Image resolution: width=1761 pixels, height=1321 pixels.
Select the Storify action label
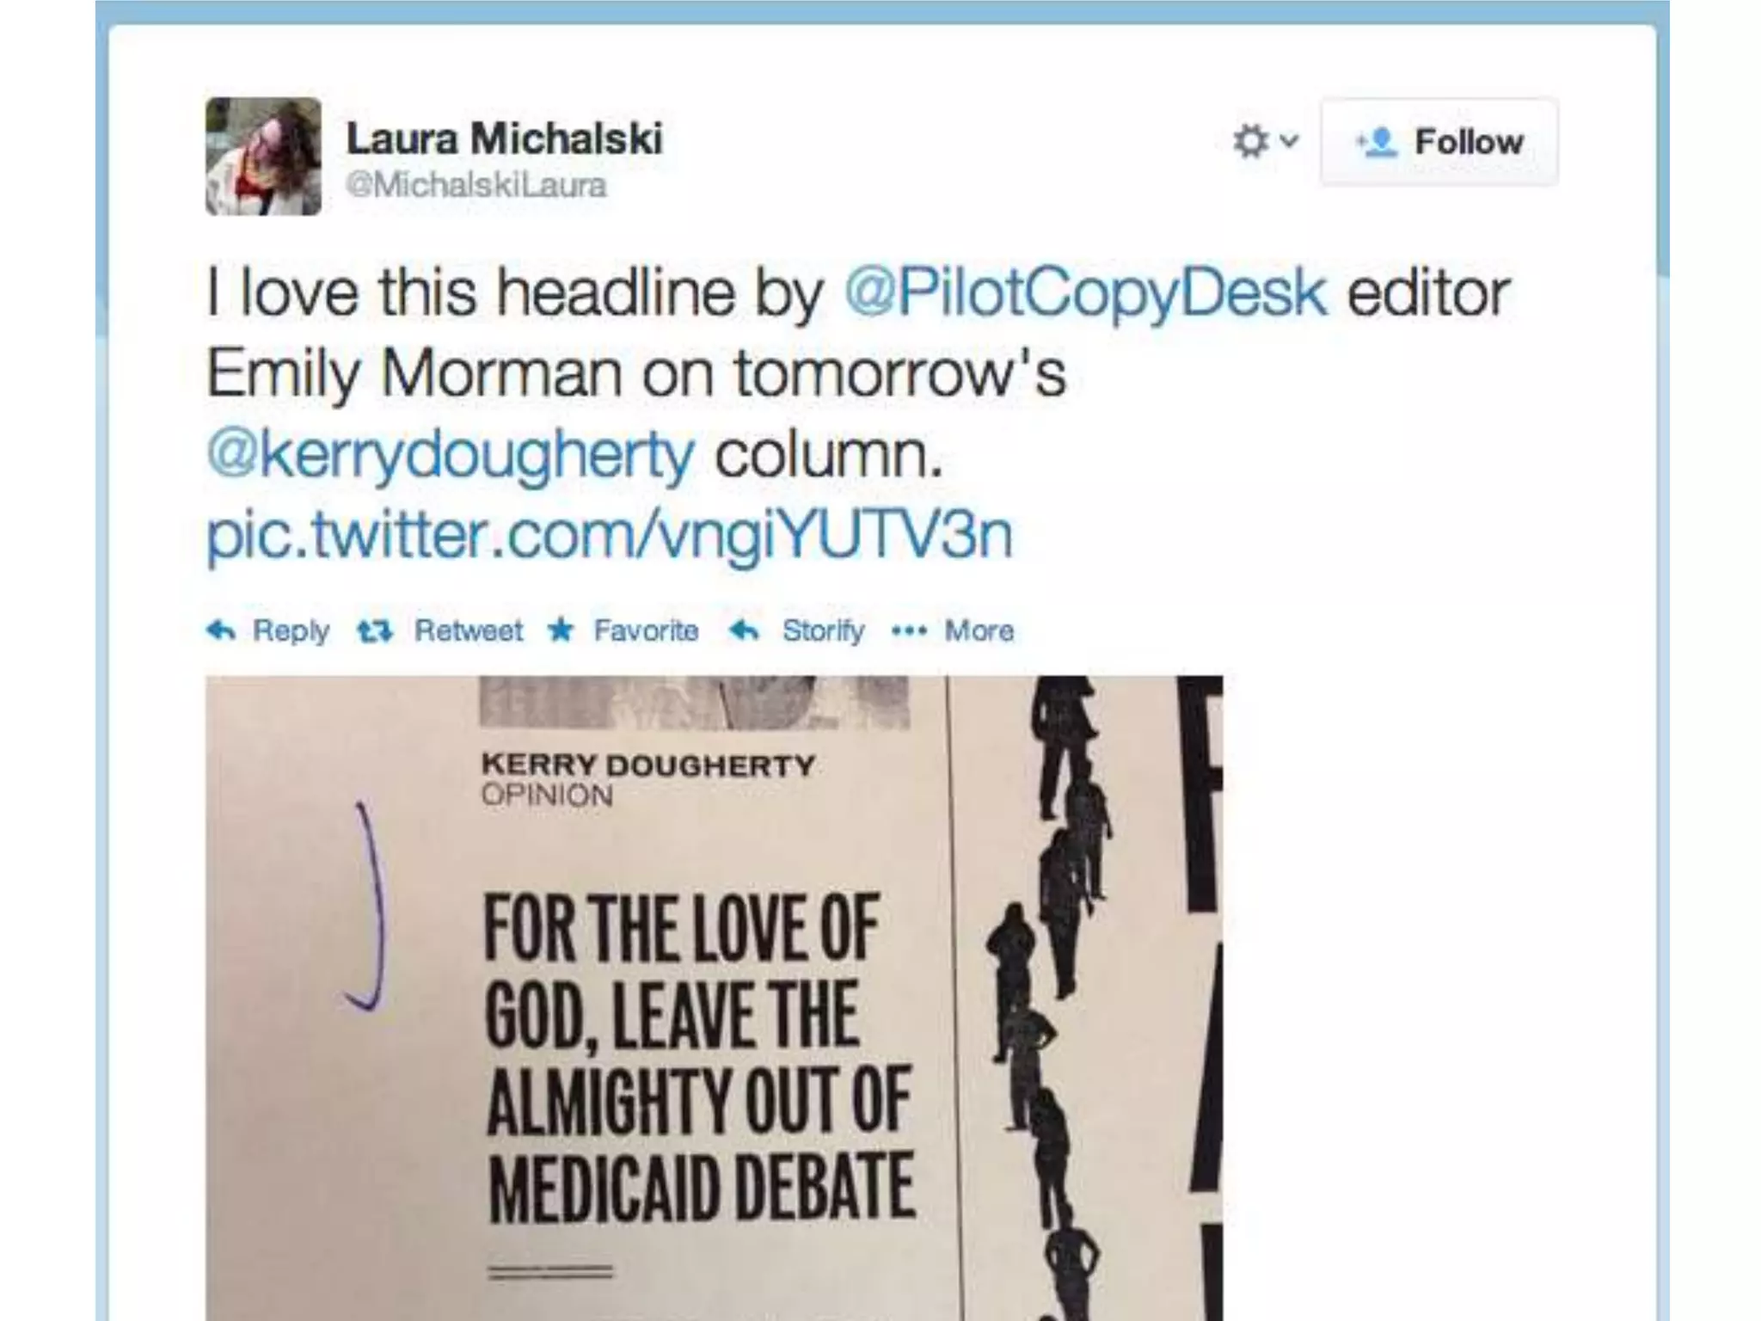click(823, 631)
